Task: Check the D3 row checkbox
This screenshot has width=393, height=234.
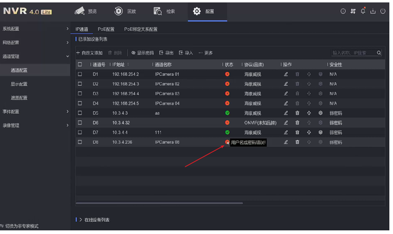Action: 80,93
